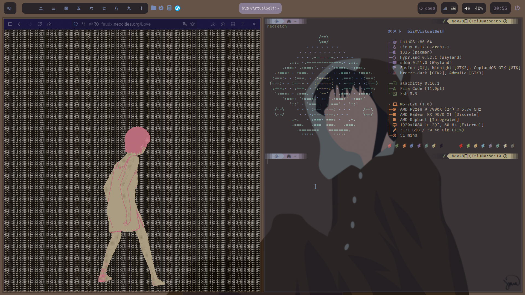Toggle the browser sidebar panel

click(x=10, y=24)
